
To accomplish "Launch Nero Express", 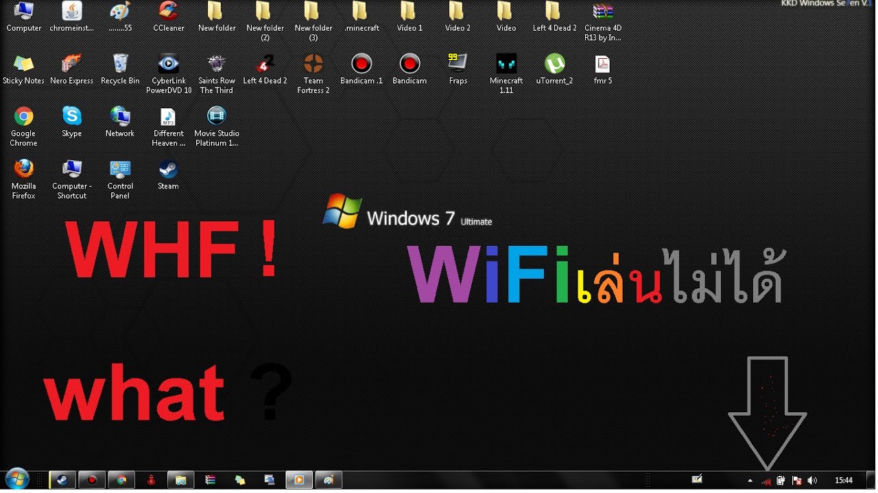I will coord(72,70).
